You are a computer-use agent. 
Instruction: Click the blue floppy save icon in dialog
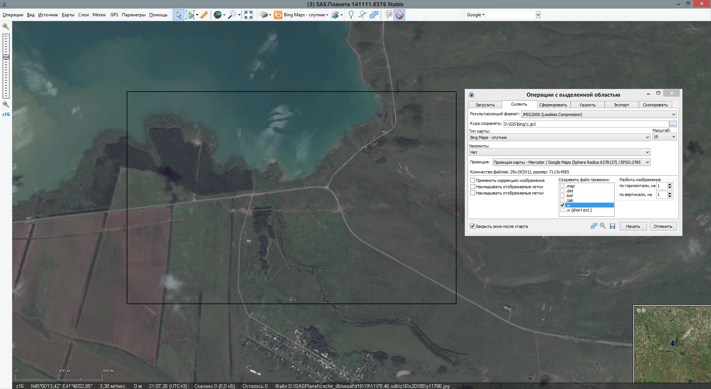612,226
